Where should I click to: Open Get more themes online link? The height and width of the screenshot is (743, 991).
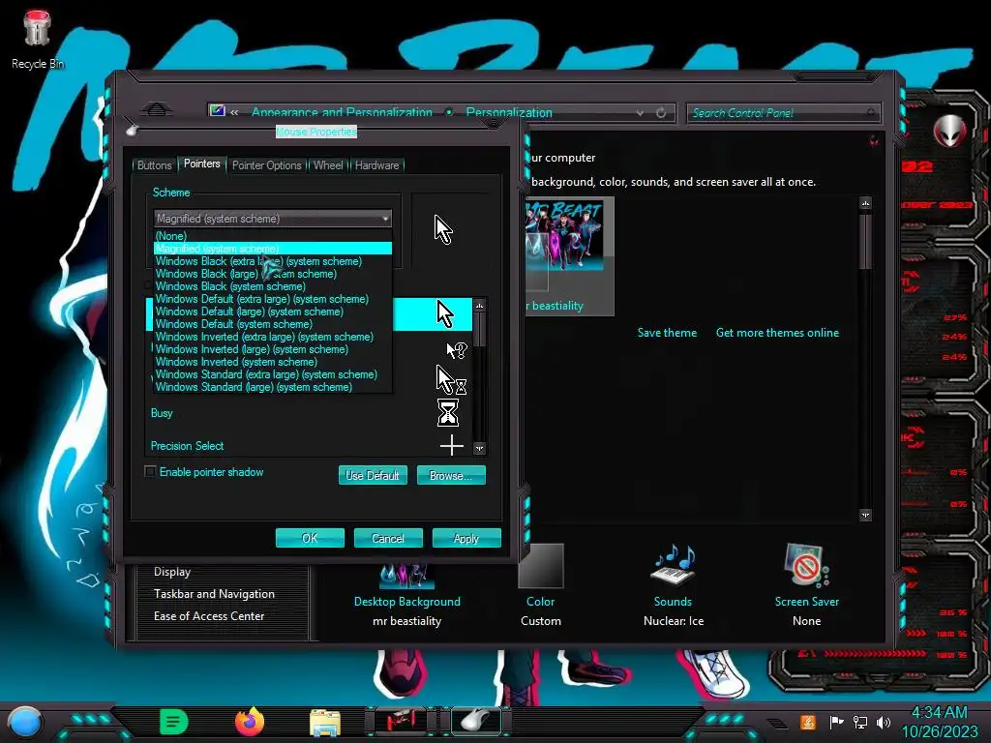tap(777, 333)
